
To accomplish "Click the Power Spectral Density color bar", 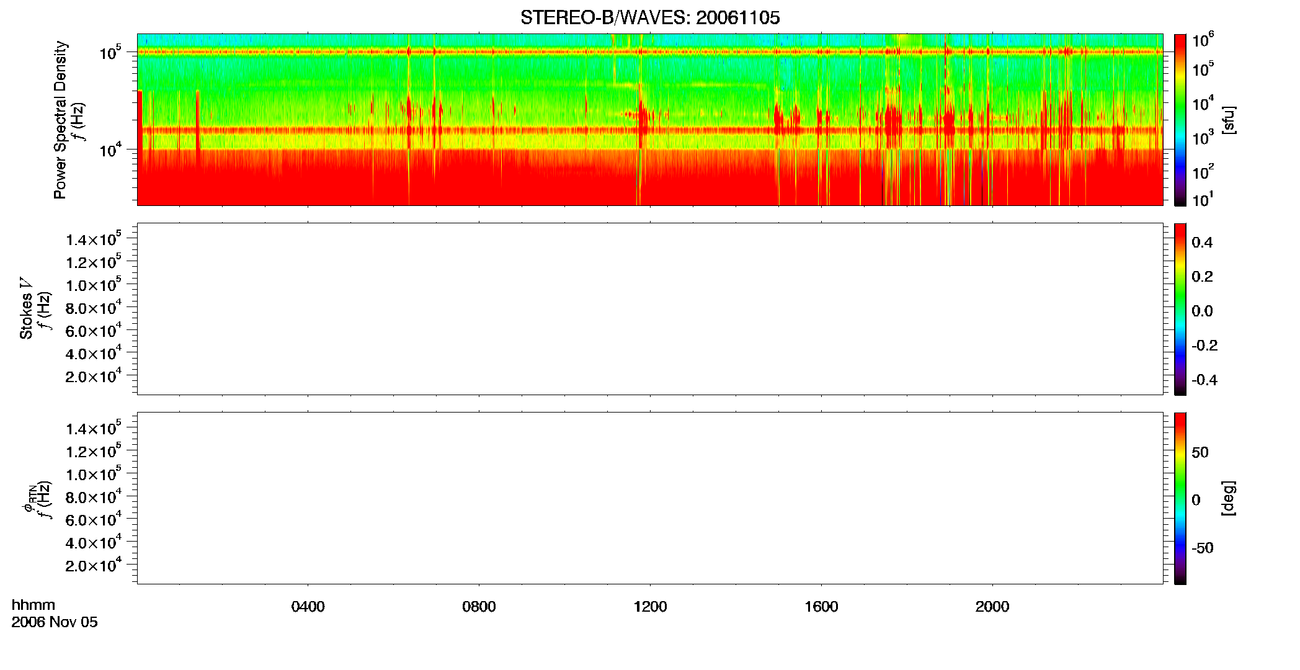I will (x=1180, y=120).
